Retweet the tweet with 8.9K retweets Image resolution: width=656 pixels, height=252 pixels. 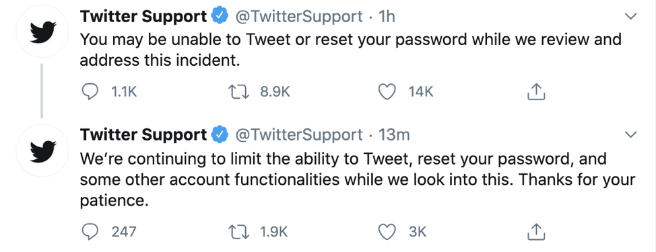coord(238,92)
